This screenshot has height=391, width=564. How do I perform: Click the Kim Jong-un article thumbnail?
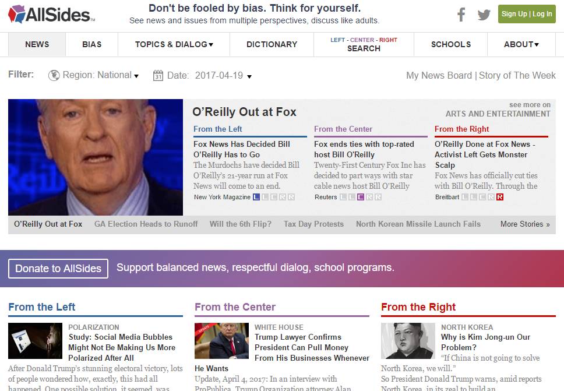coord(408,341)
